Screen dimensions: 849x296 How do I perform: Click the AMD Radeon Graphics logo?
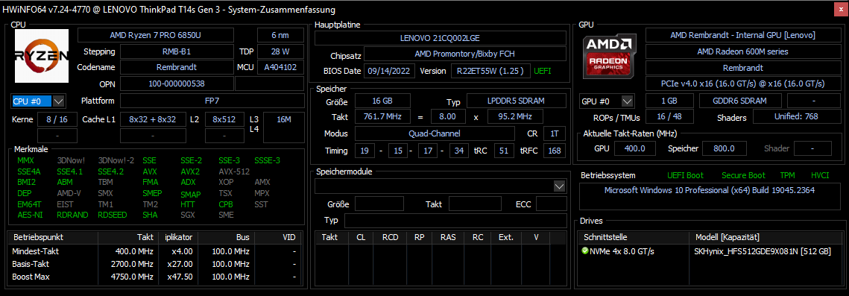coord(609,56)
